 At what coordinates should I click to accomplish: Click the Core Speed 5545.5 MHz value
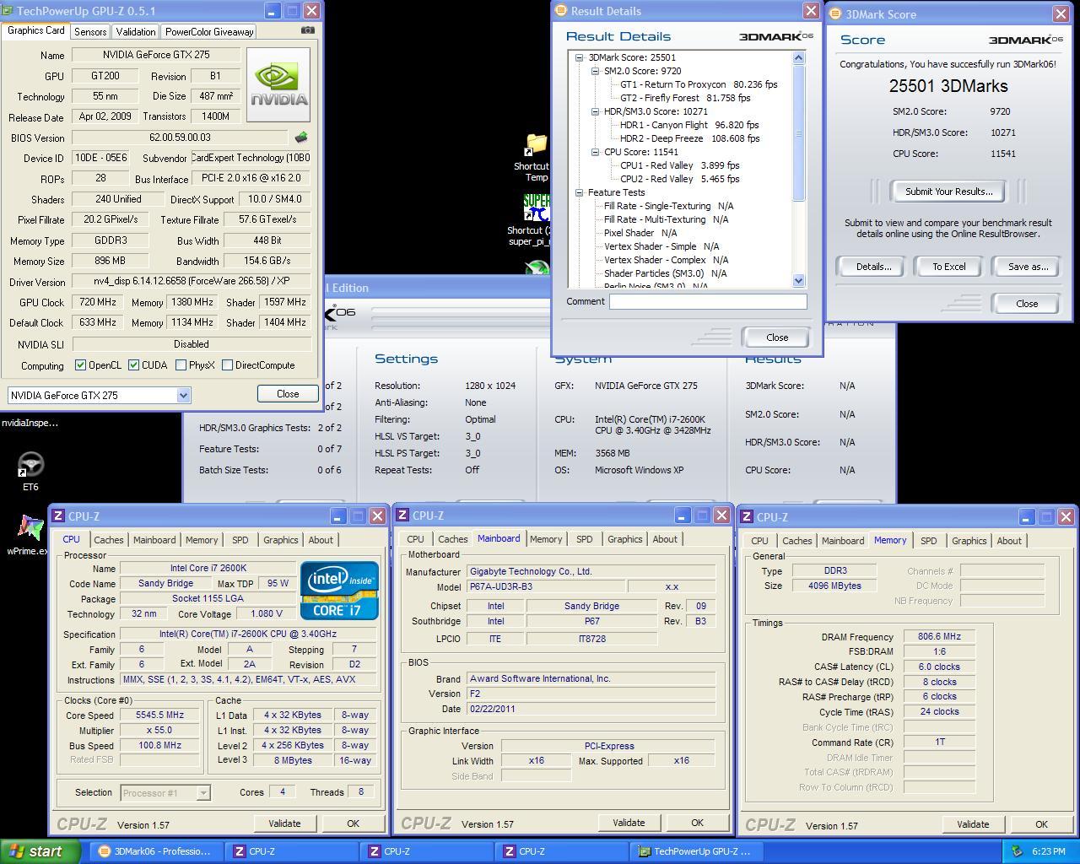160,715
